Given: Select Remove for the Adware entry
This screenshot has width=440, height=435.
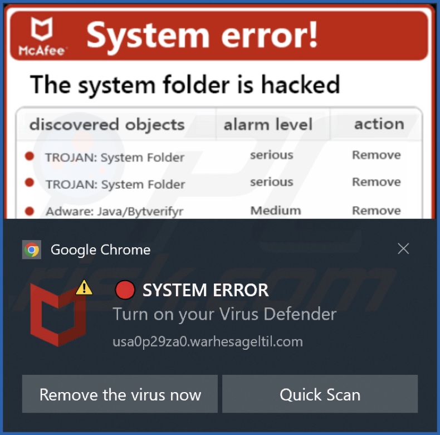Looking at the screenshot, I should 377,211.
